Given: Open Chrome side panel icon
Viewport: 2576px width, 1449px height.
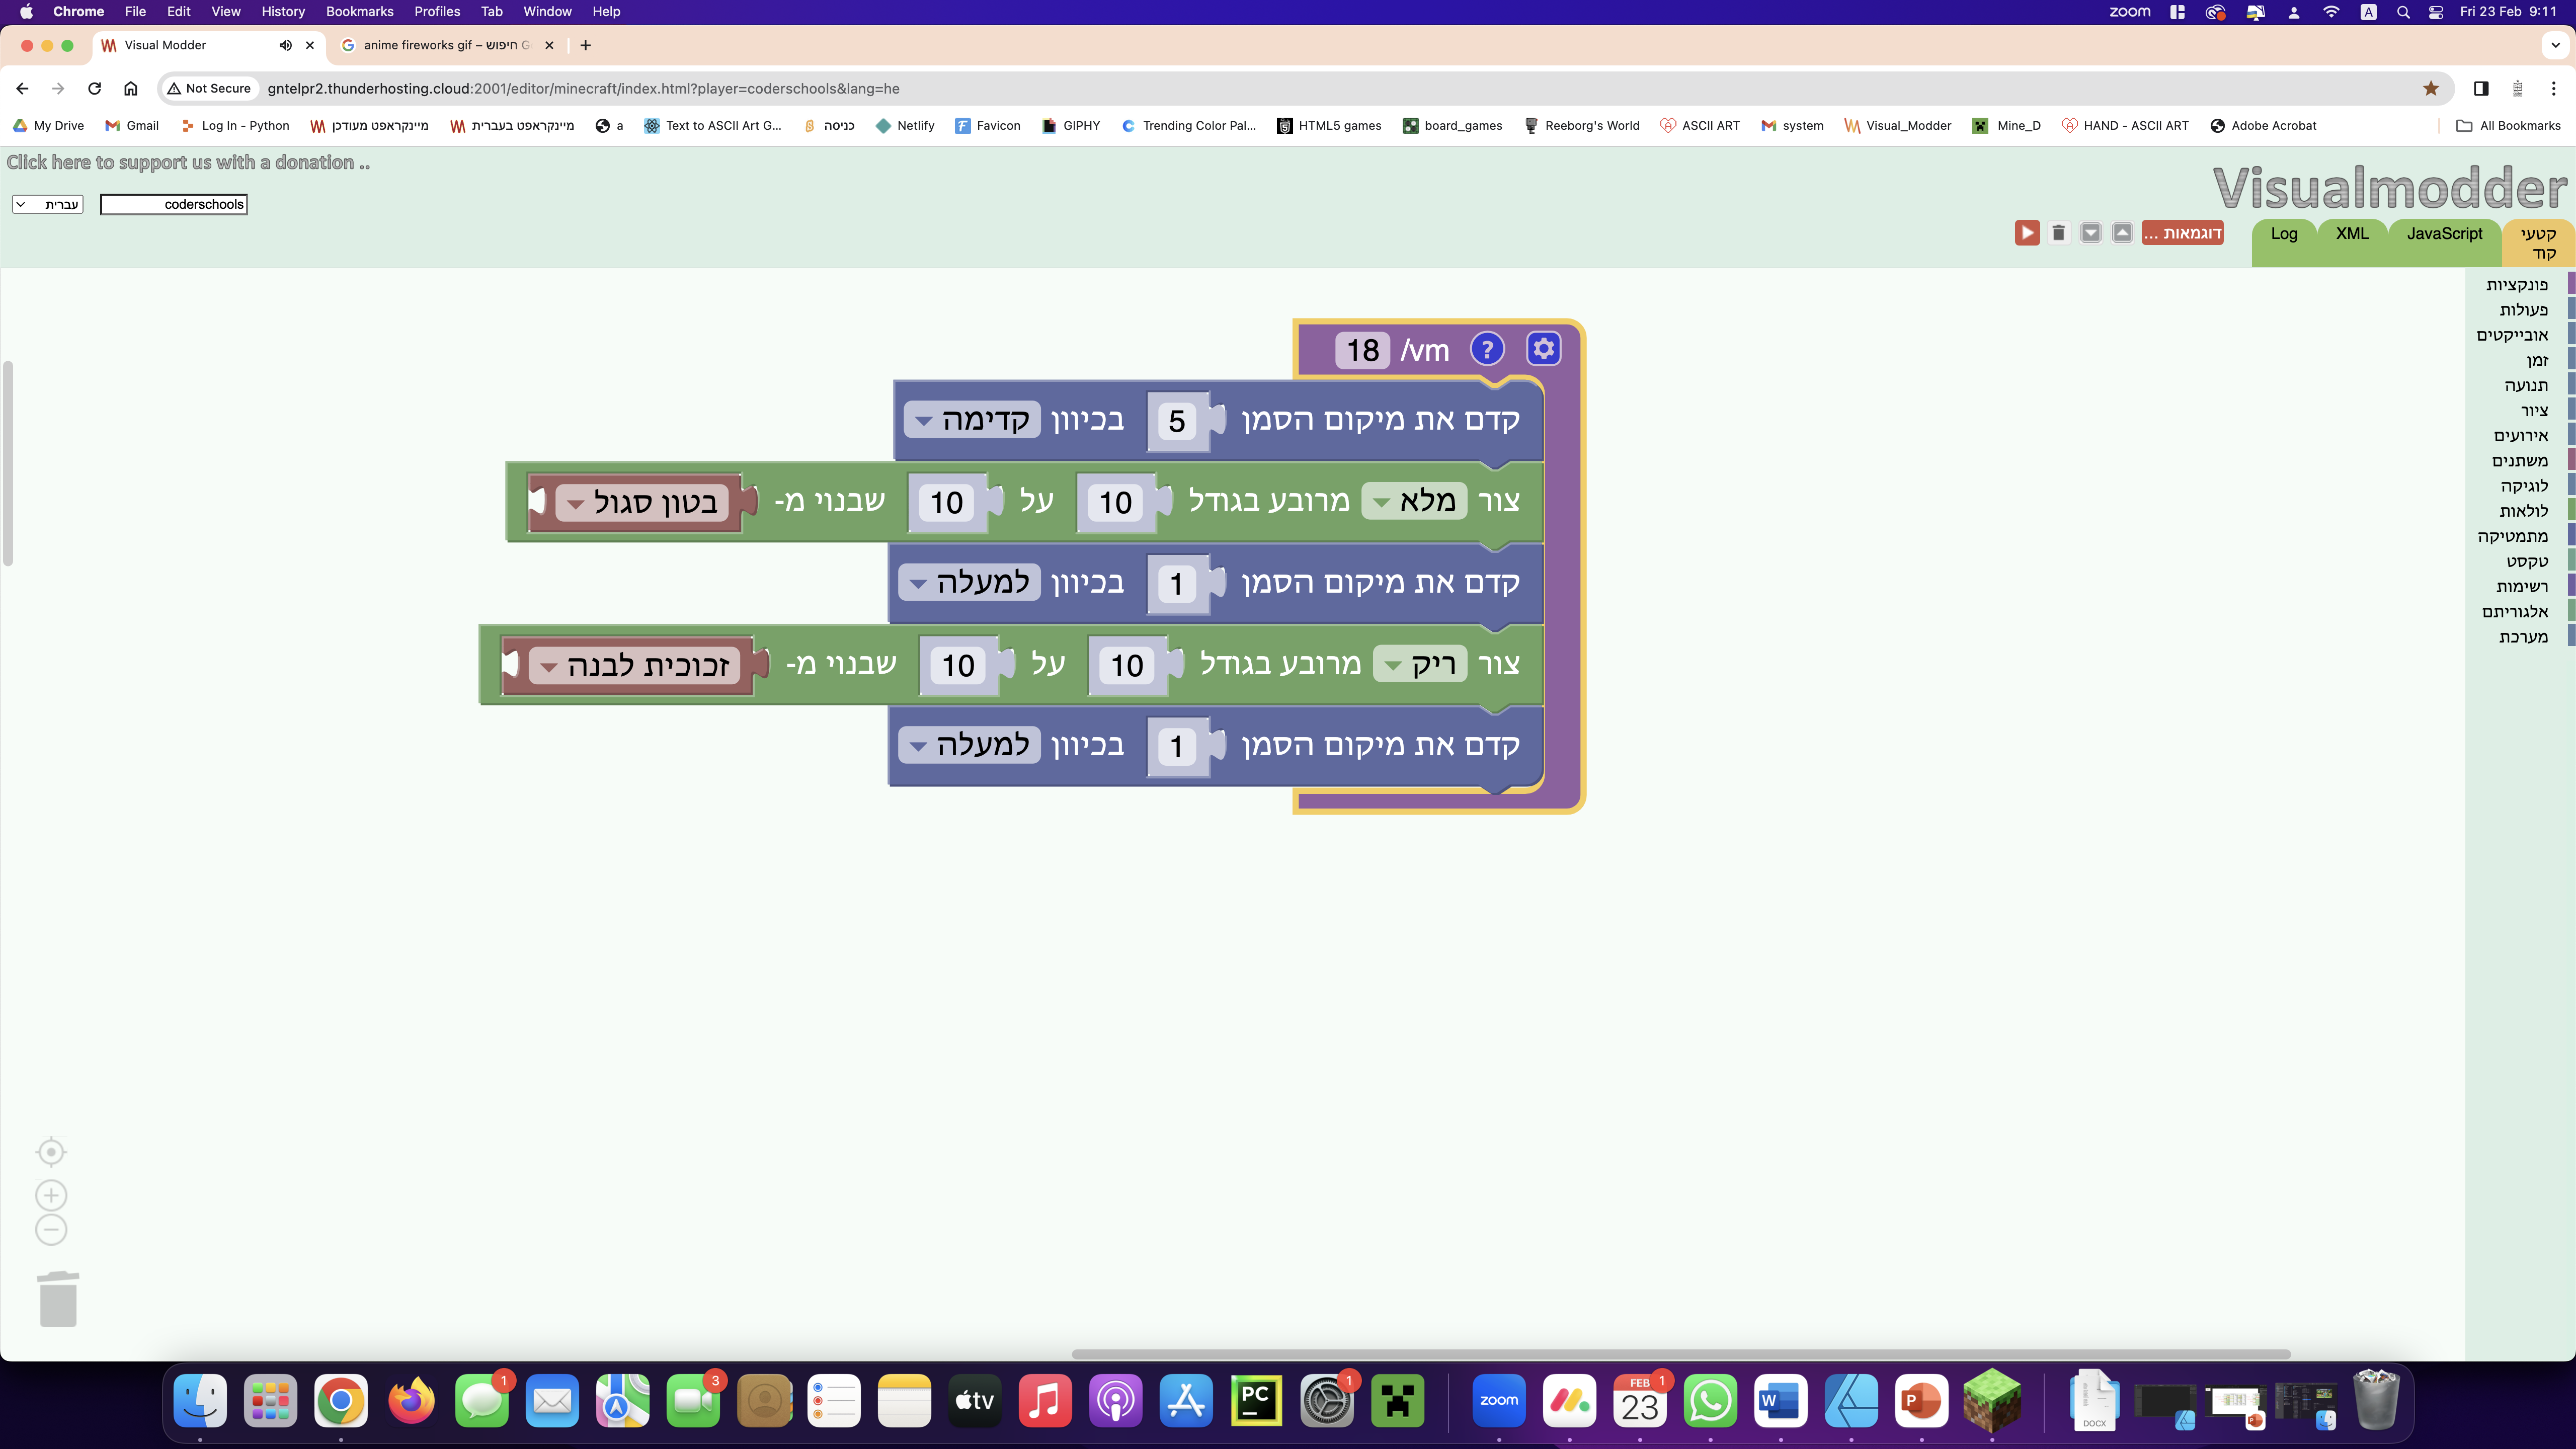Looking at the screenshot, I should pos(2481,88).
